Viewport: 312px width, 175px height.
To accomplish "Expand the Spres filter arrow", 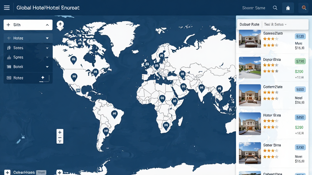I will [x=47, y=57].
